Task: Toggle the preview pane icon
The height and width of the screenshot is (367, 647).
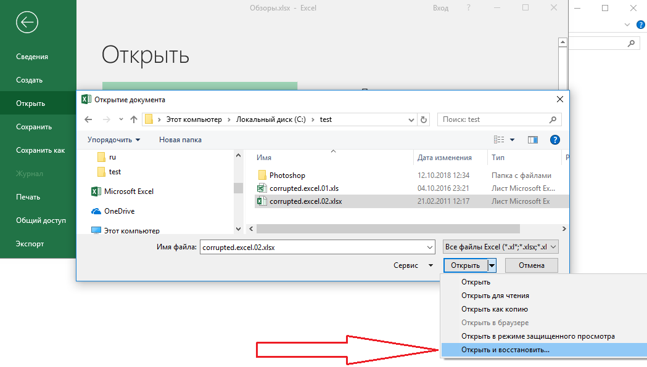Action: click(x=533, y=140)
